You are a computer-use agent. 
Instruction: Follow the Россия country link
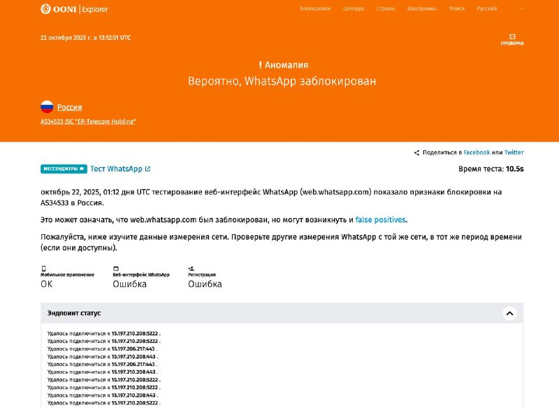69,108
